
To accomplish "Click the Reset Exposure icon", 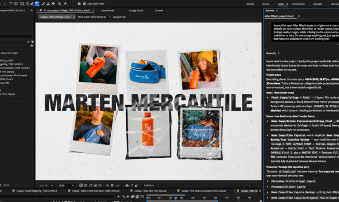I will (x=112, y=185).
